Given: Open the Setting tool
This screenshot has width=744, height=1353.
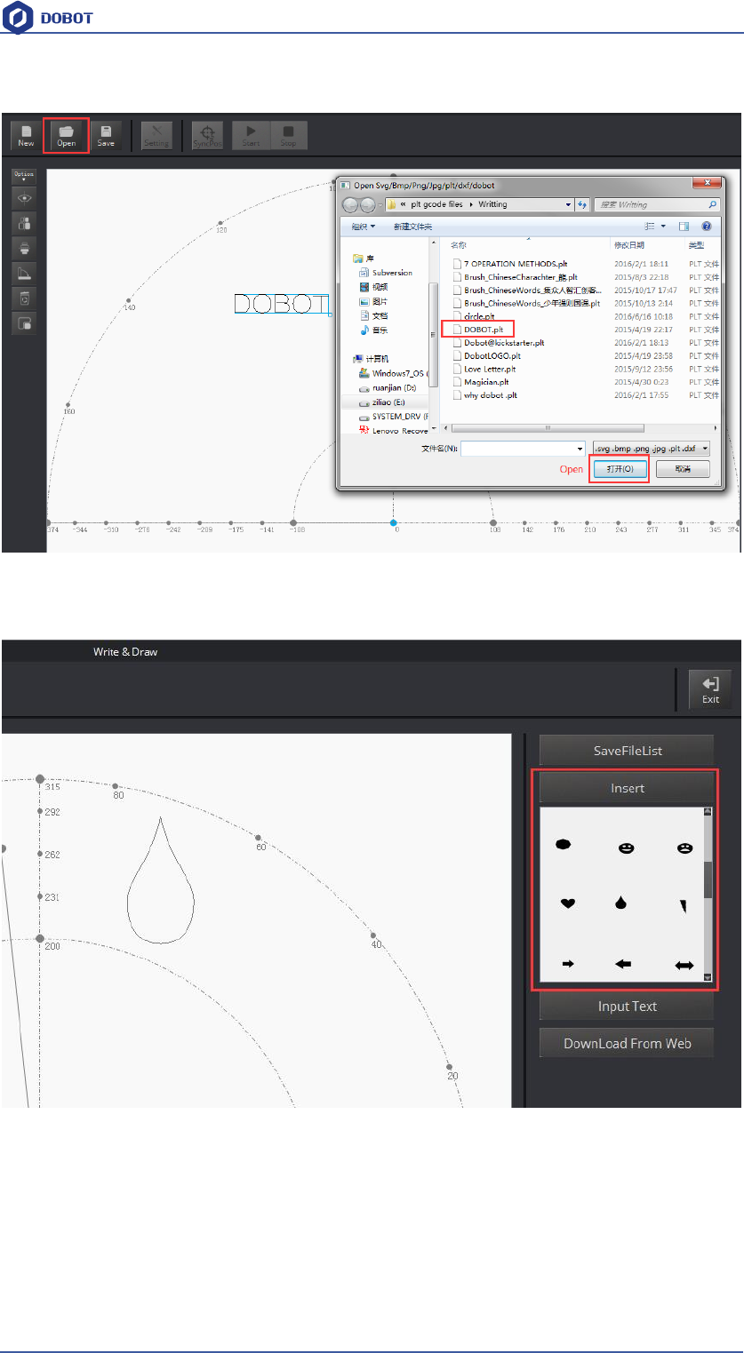Looking at the screenshot, I should click(156, 135).
